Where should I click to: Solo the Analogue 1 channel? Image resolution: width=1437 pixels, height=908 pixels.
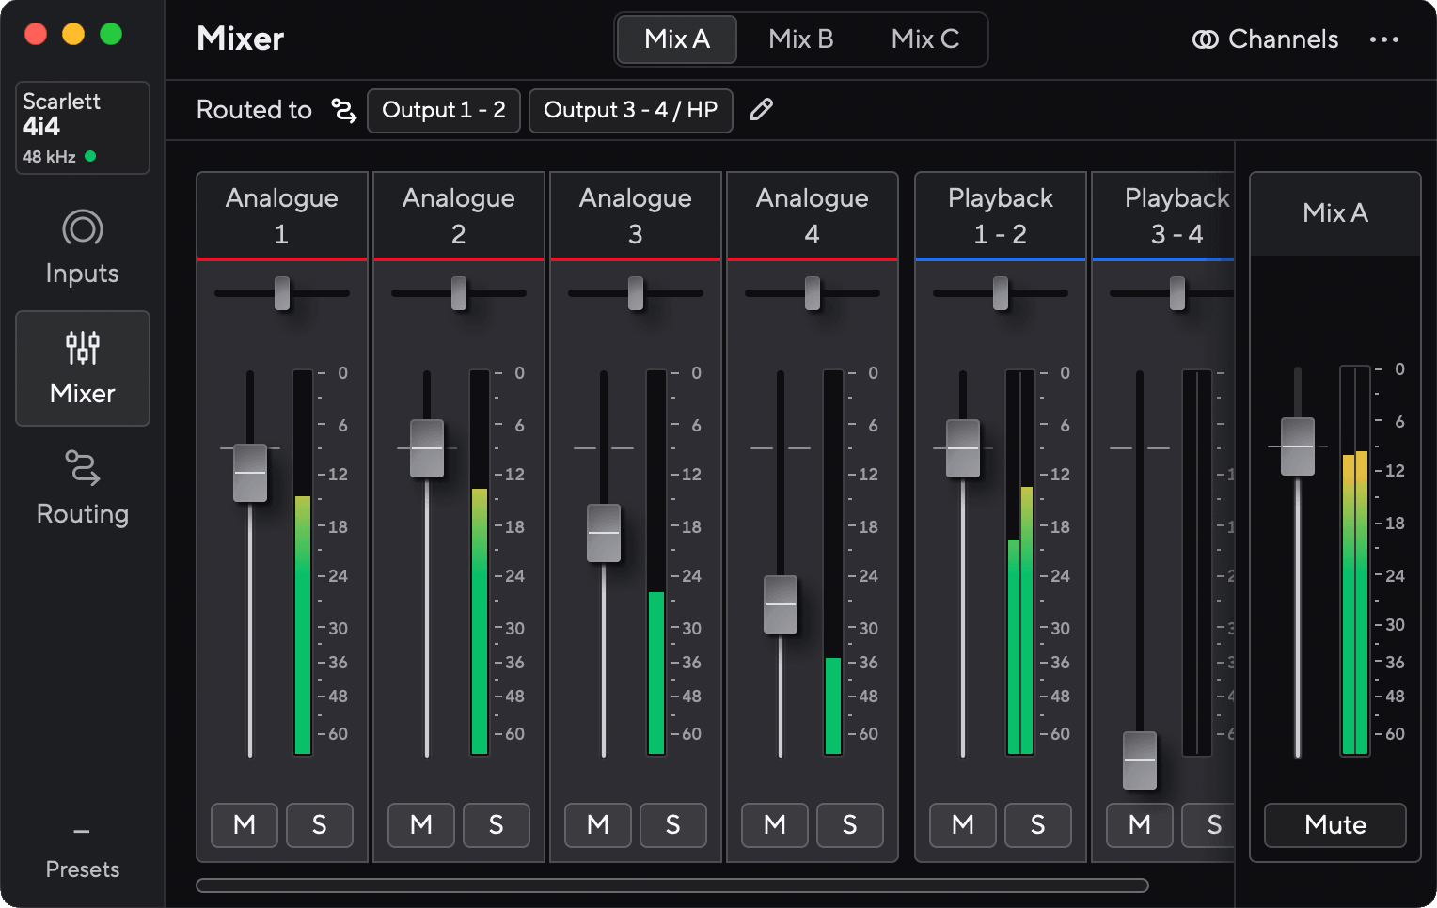pyautogui.click(x=320, y=825)
